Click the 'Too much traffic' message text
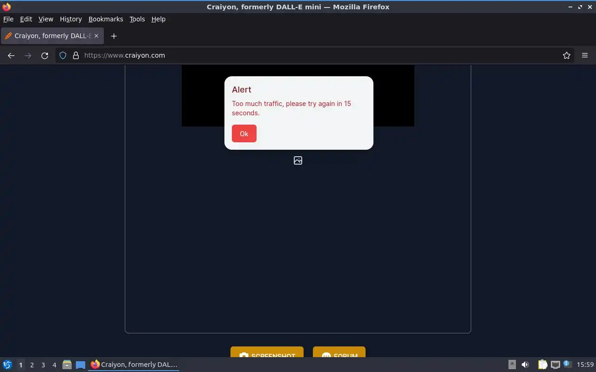This screenshot has height=372, width=596. coord(291,108)
